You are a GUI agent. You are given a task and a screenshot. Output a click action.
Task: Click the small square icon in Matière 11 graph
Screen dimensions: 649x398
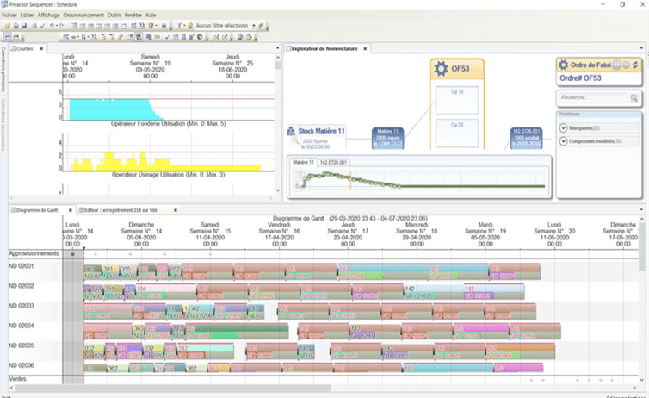(298, 175)
